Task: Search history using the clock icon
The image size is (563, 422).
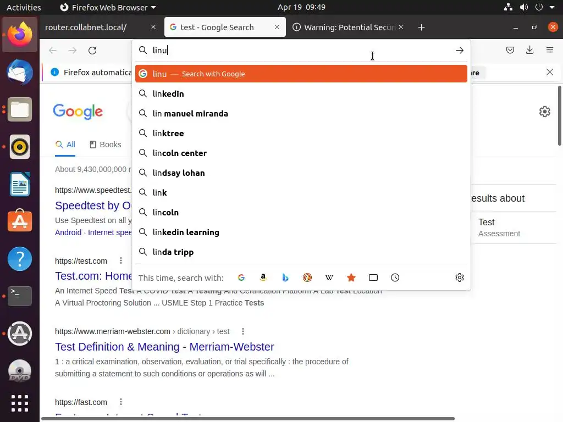Action: coord(395,277)
